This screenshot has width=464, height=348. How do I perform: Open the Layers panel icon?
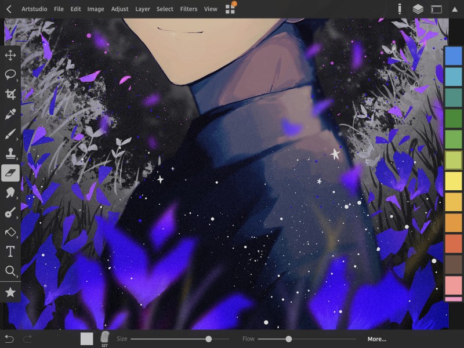(418, 9)
